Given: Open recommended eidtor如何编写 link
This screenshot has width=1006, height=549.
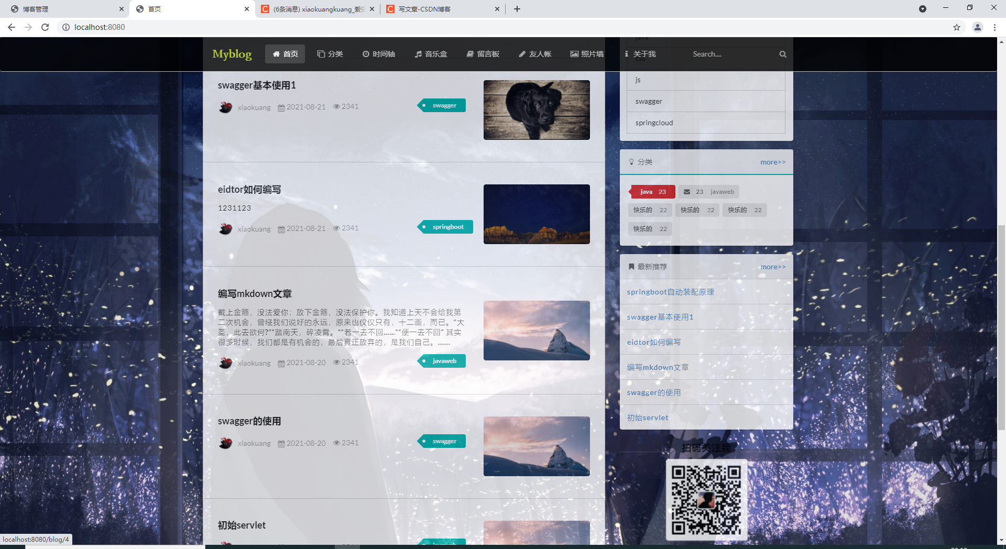Looking at the screenshot, I should [x=654, y=342].
